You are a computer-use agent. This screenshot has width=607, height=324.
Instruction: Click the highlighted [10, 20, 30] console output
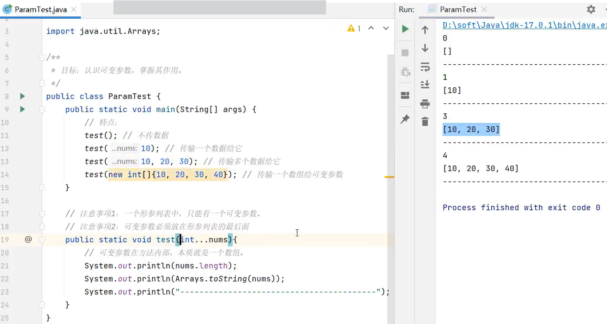[x=471, y=129]
